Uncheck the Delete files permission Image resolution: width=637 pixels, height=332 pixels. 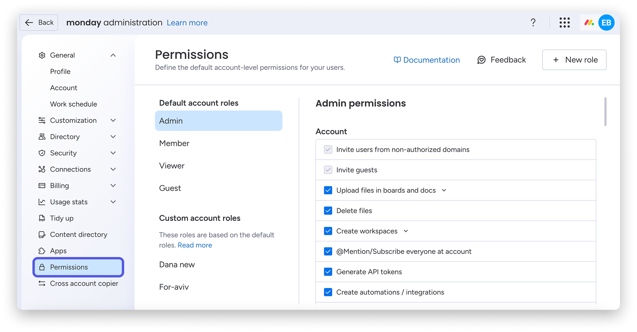click(328, 211)
